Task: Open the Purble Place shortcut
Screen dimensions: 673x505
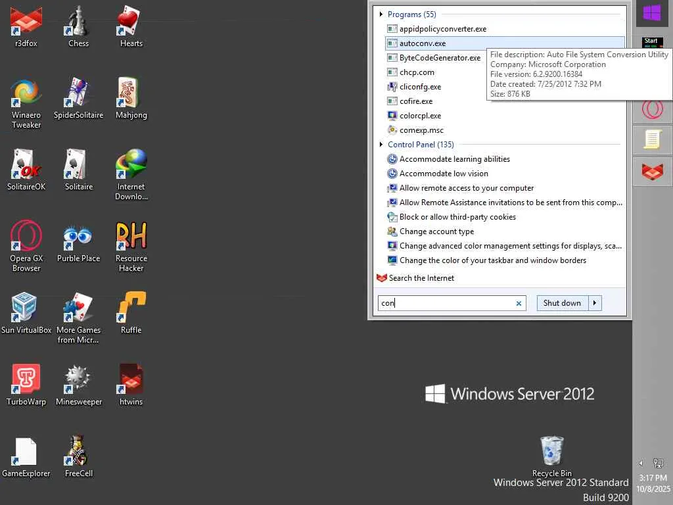Action: pos(79,242)
